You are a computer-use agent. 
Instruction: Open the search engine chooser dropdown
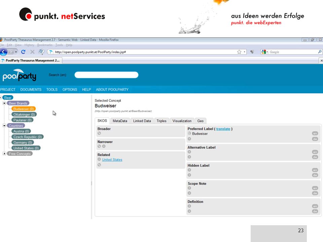pos(267,52)
